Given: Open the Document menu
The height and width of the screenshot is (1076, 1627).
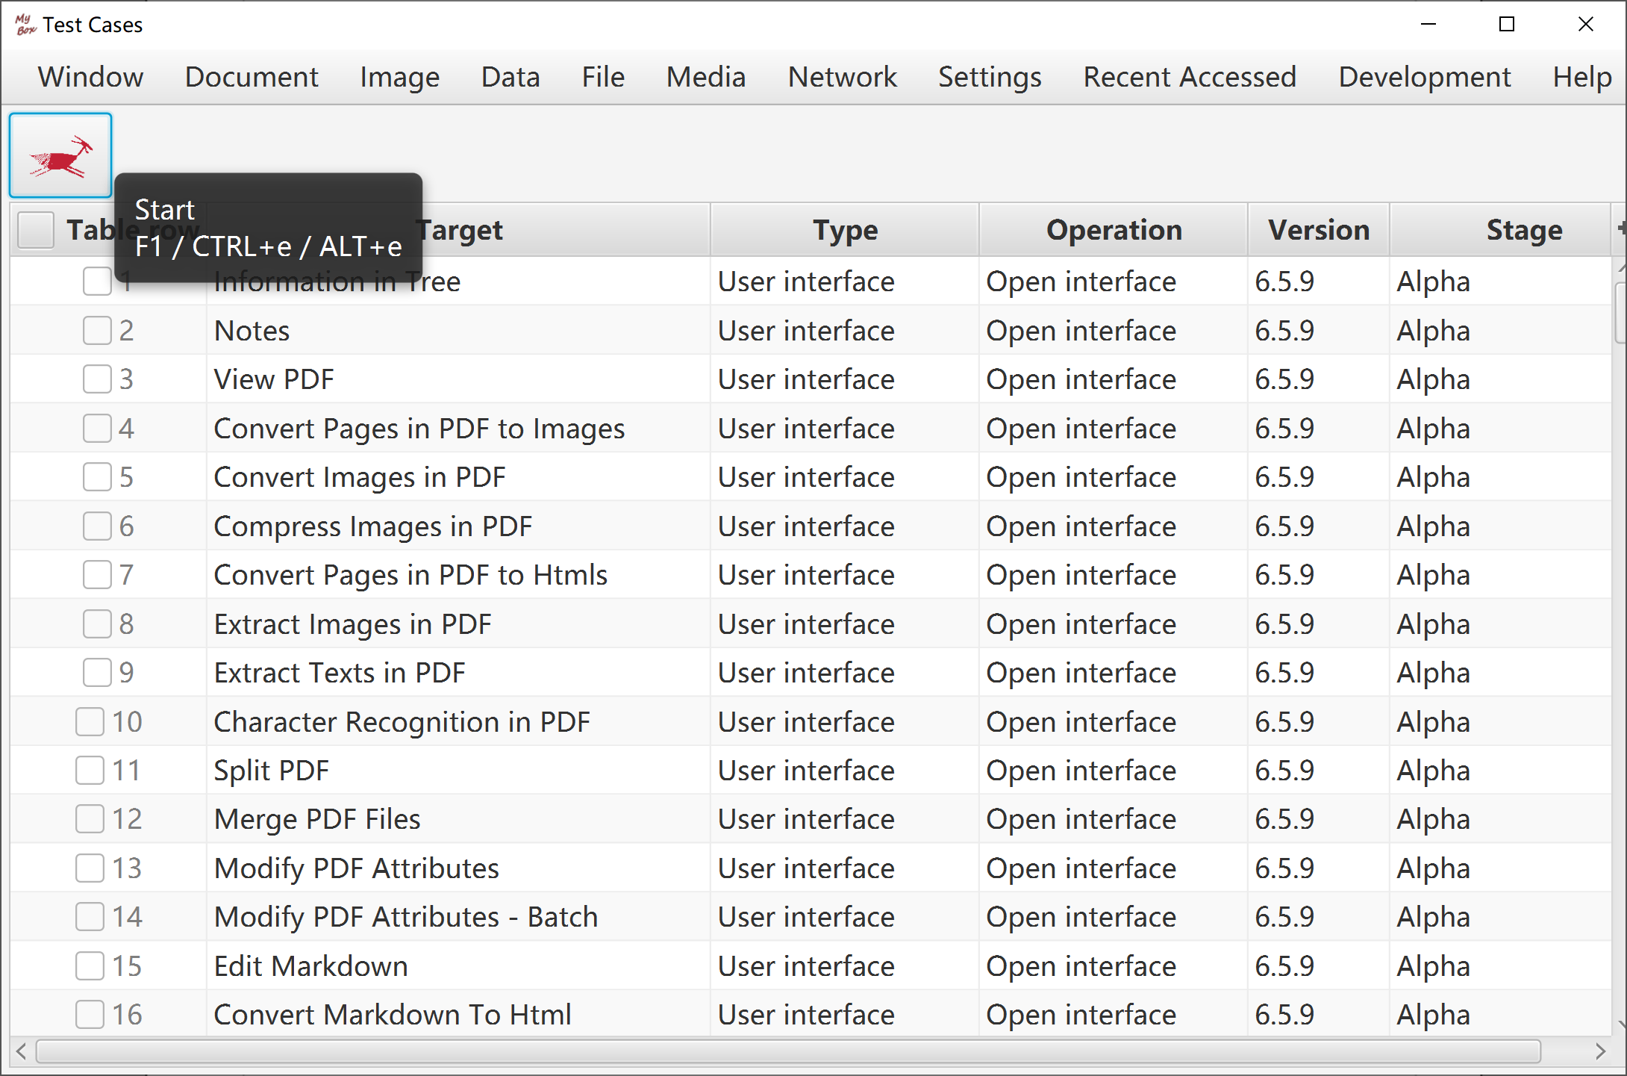Looking at the screenshot, I should point(252,77).
